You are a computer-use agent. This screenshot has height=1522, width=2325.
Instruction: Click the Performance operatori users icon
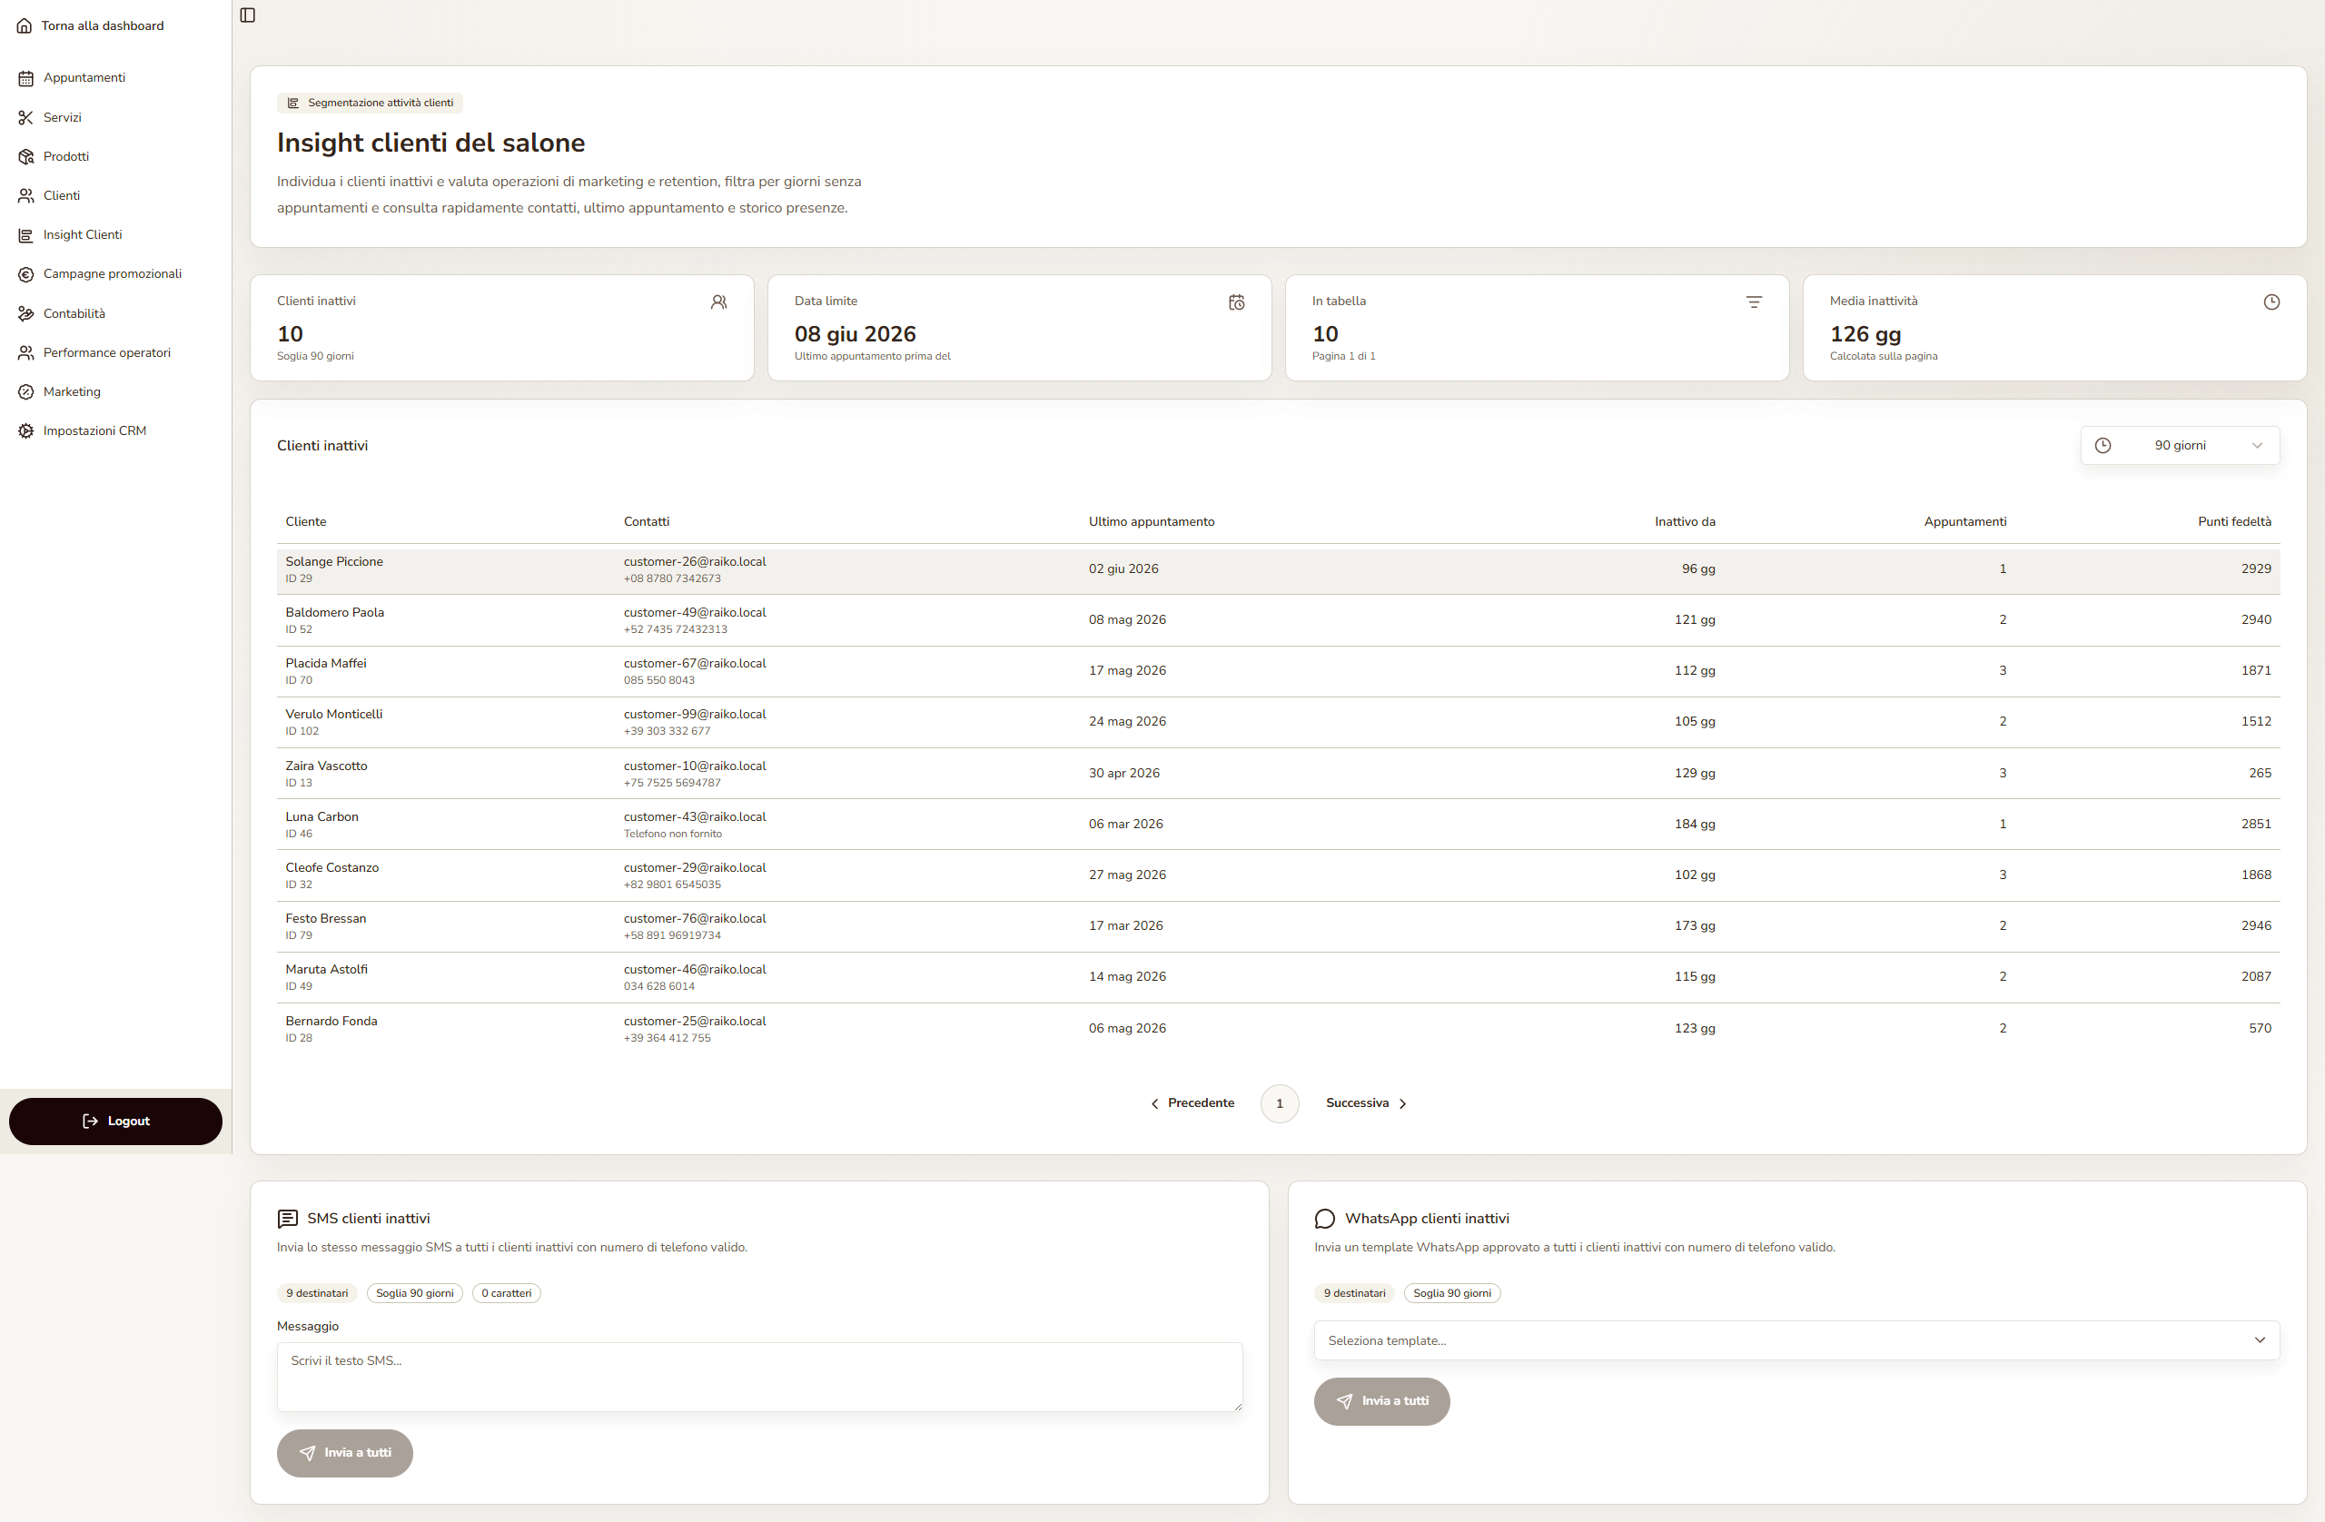tap(26, 352)
